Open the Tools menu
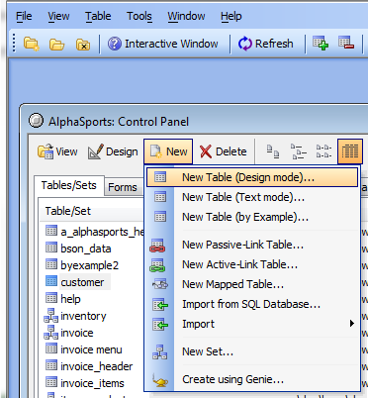The height and width of the screenshot is (398, 368). [139, 16]
